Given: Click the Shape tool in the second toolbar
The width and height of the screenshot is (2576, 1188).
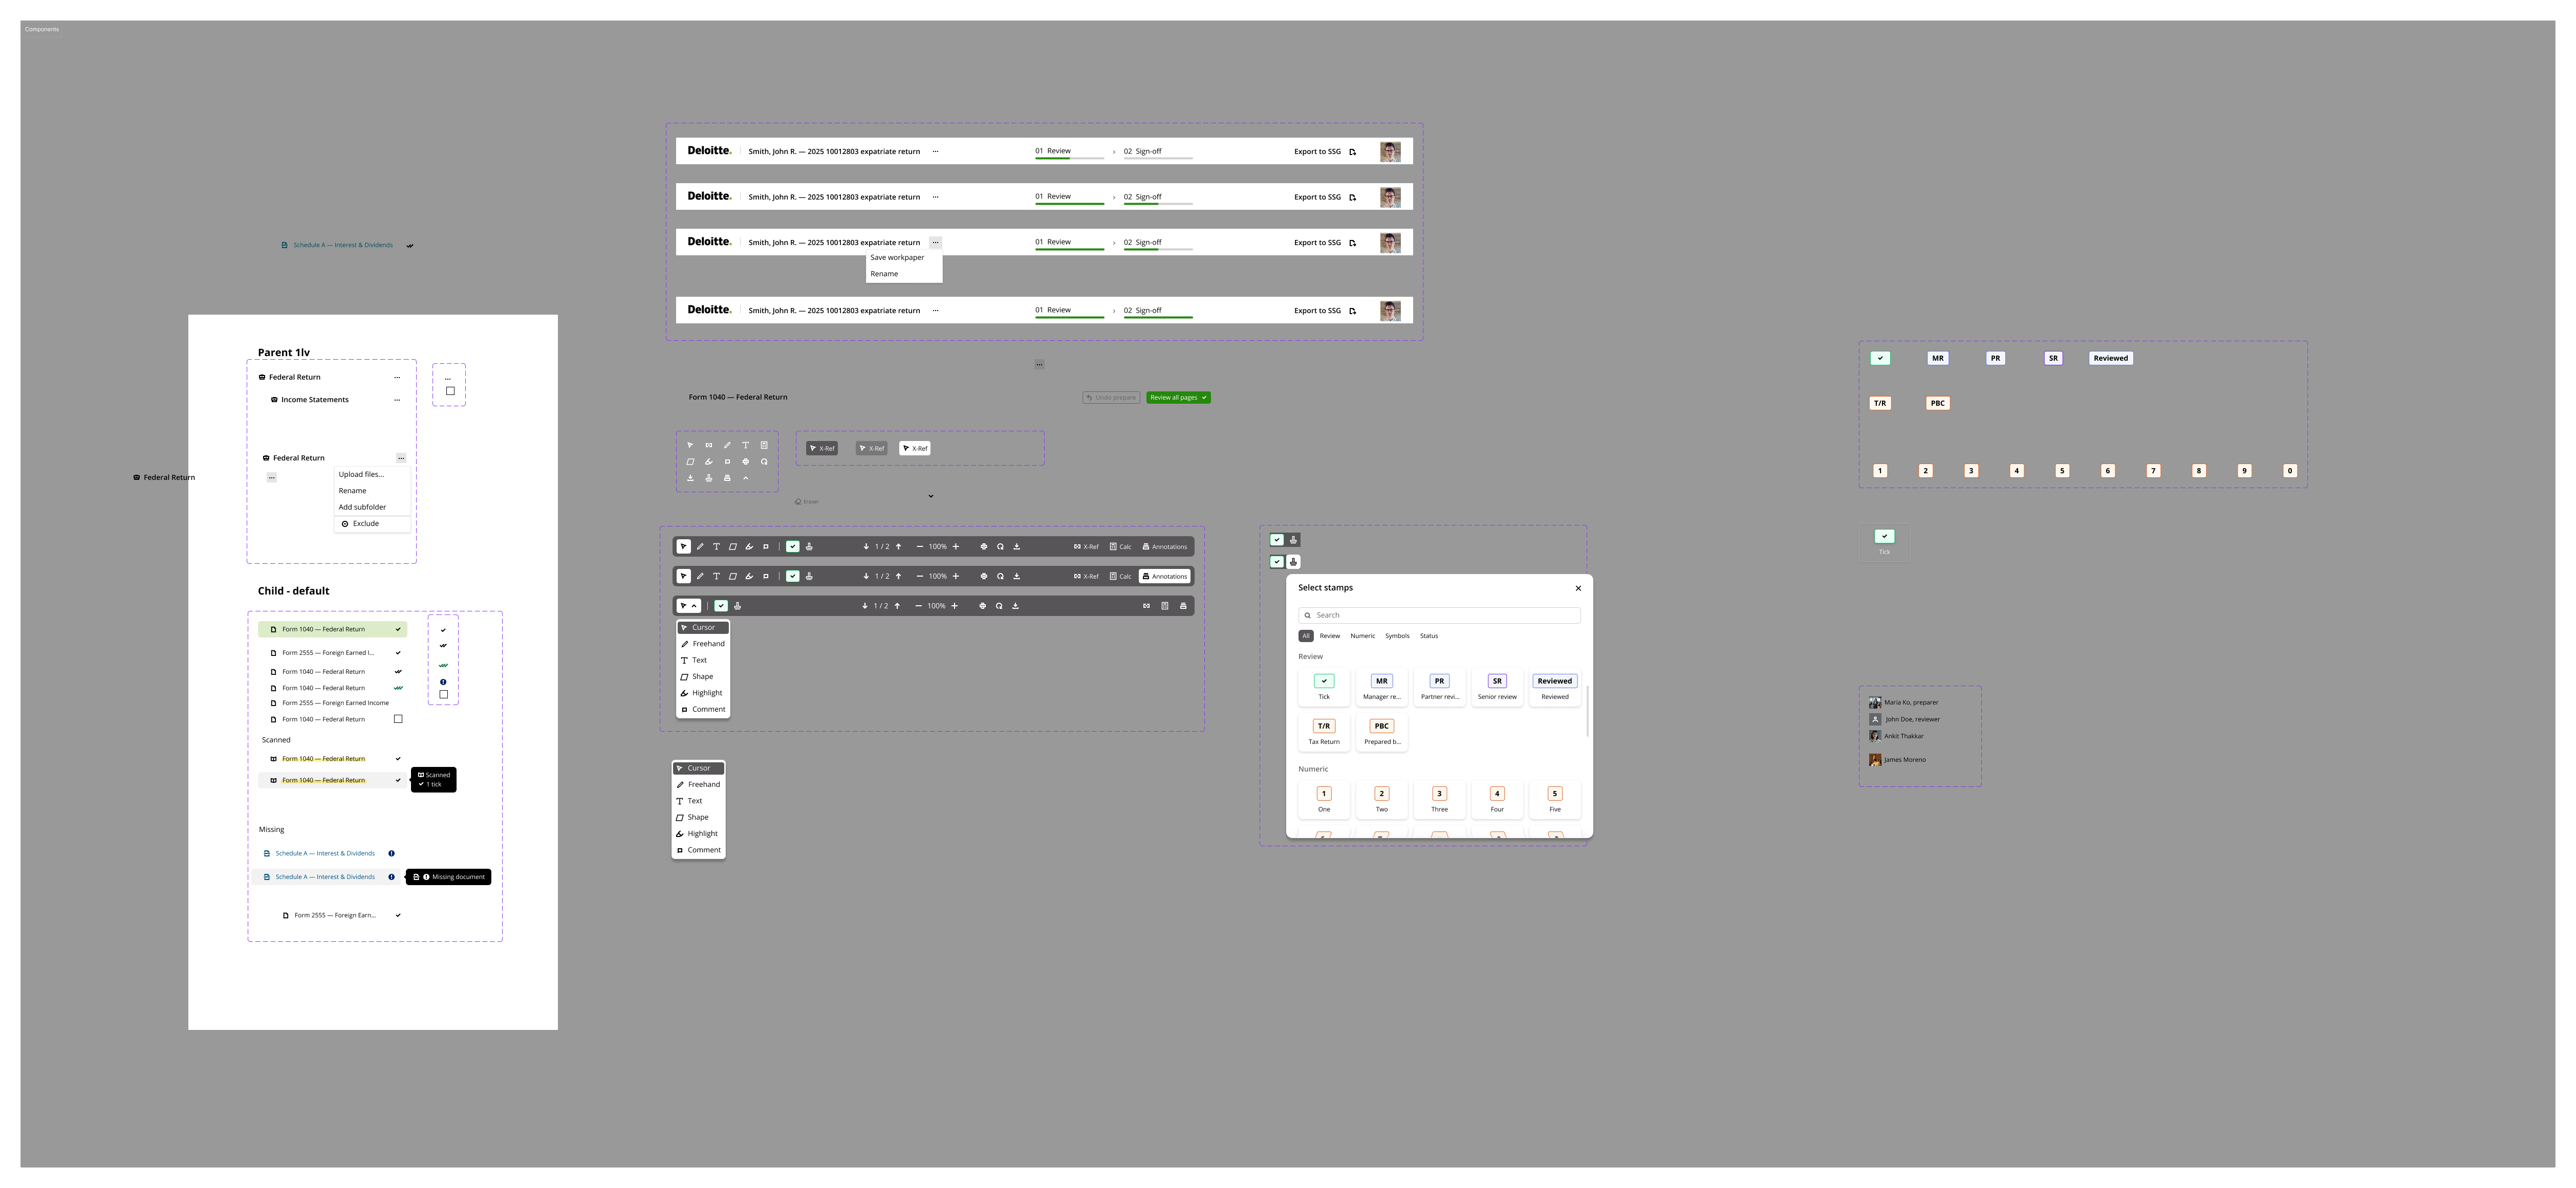Looking at the screenshot, I should (733, 576).
